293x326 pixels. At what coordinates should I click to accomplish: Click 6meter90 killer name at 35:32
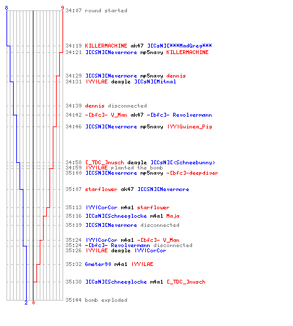pos(98,264)
